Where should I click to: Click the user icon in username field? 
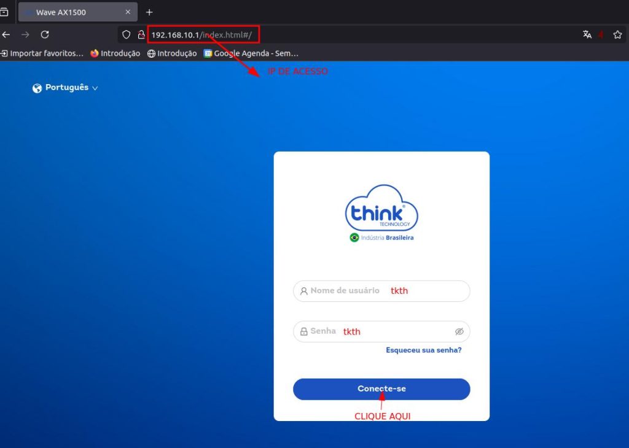(x=303, y=291)
